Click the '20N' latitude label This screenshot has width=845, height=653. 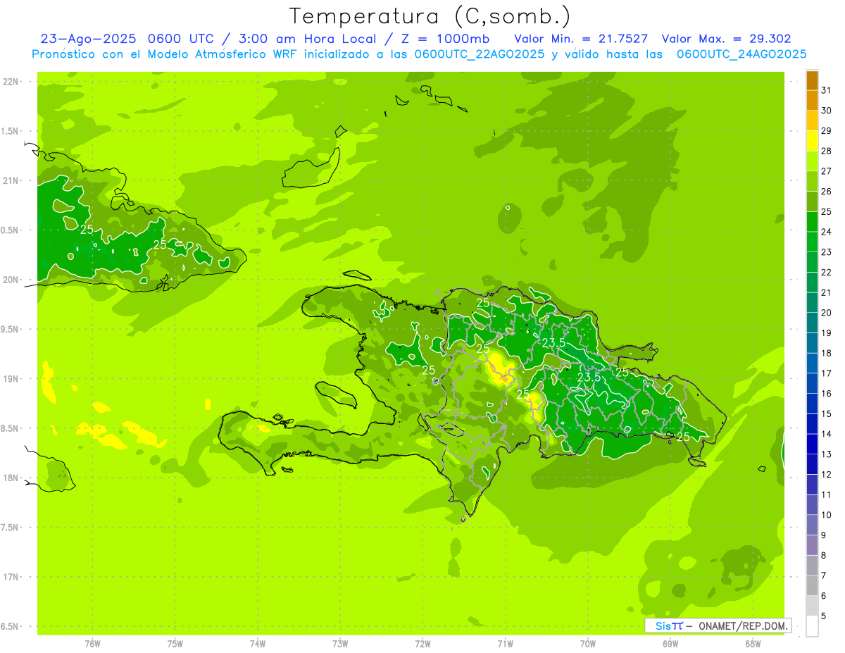point(10,280)
